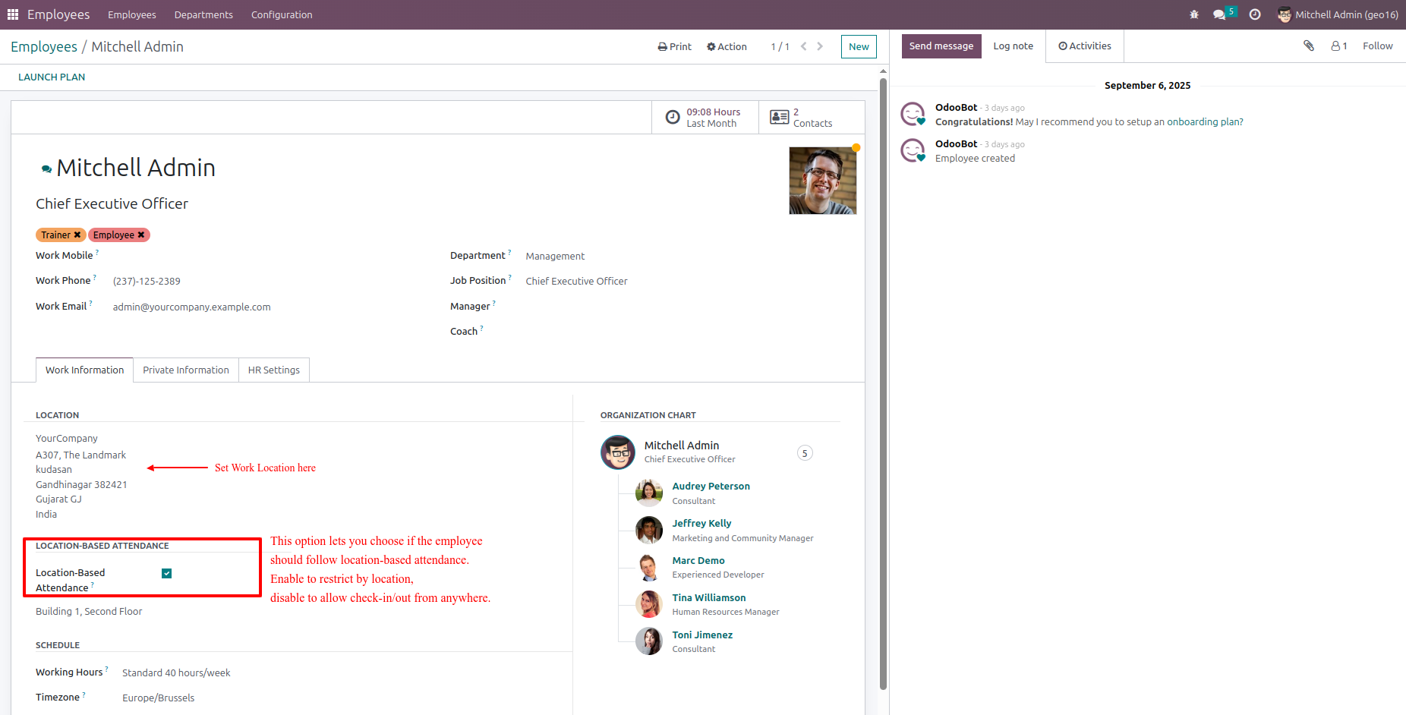Open the Mitchell Admin user menu

tap(1338, 14)
